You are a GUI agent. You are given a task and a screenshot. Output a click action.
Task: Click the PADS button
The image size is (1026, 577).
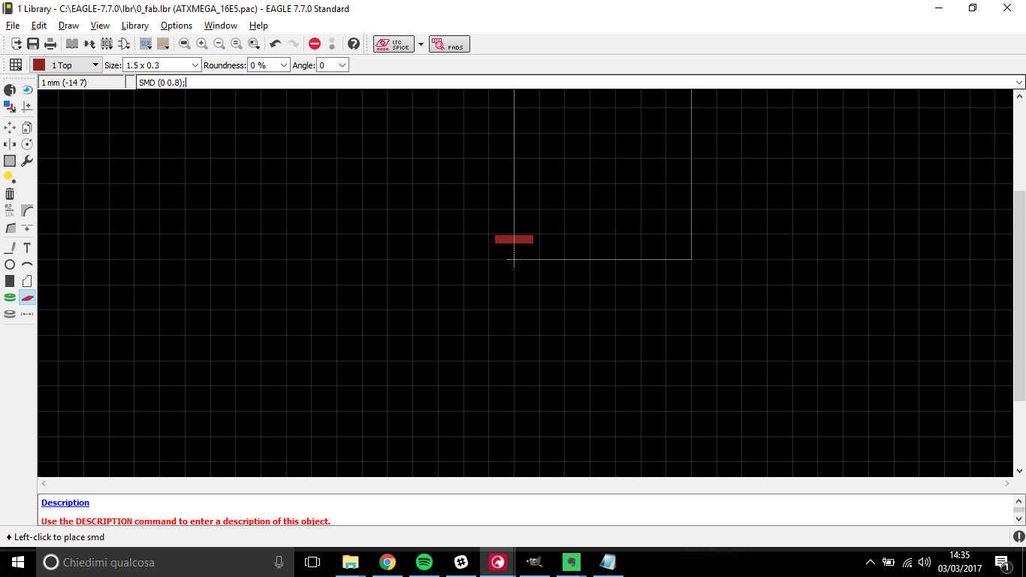[x=449, y=44]
